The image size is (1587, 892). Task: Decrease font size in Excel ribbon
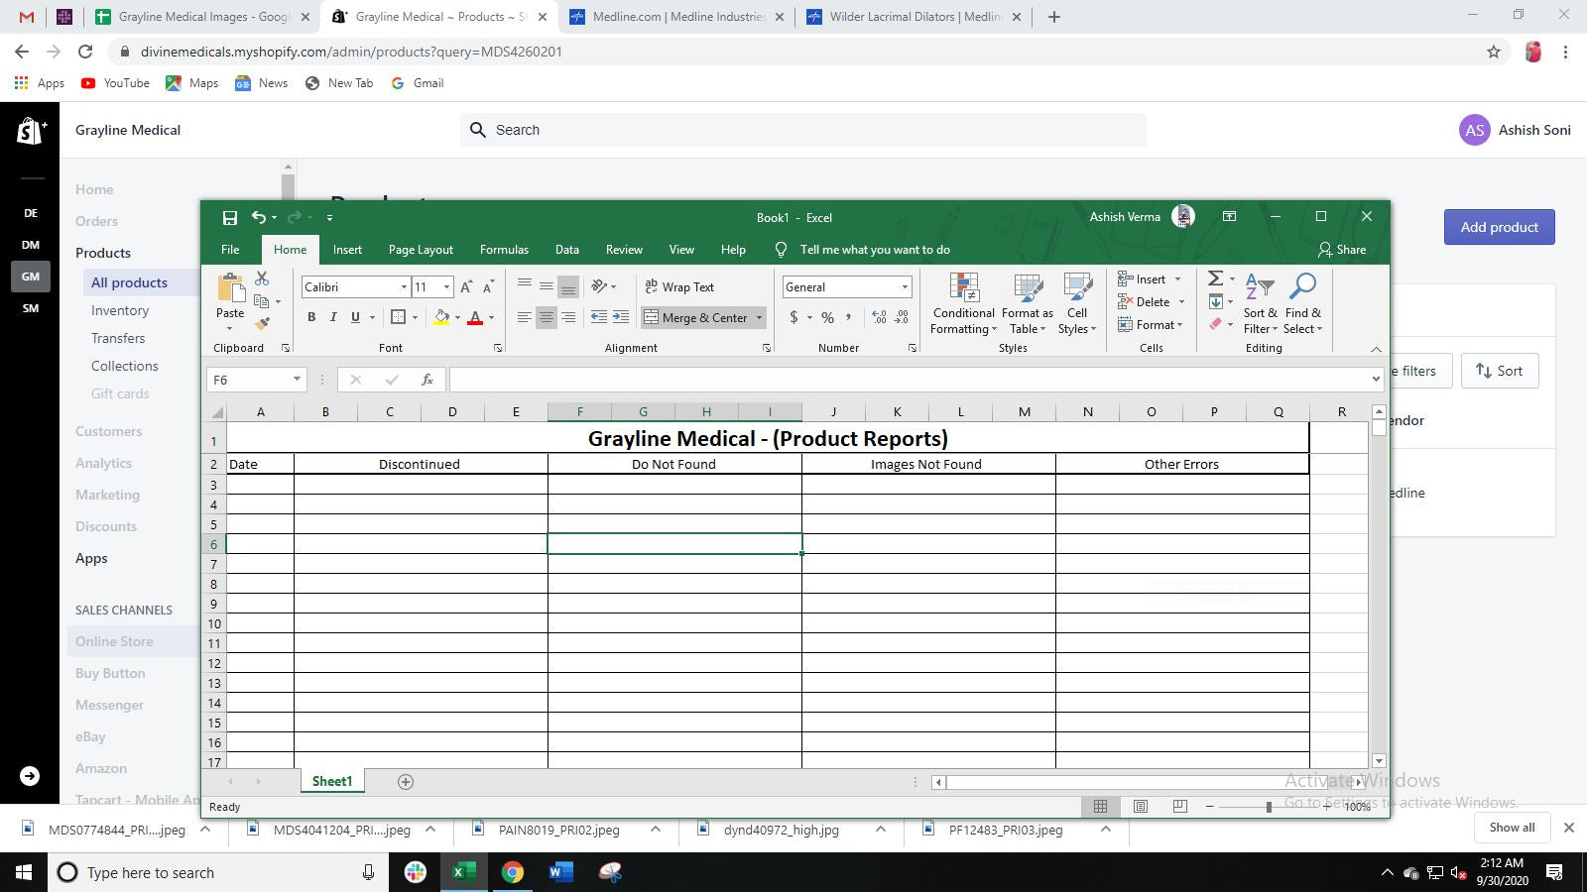click(488, 286)
